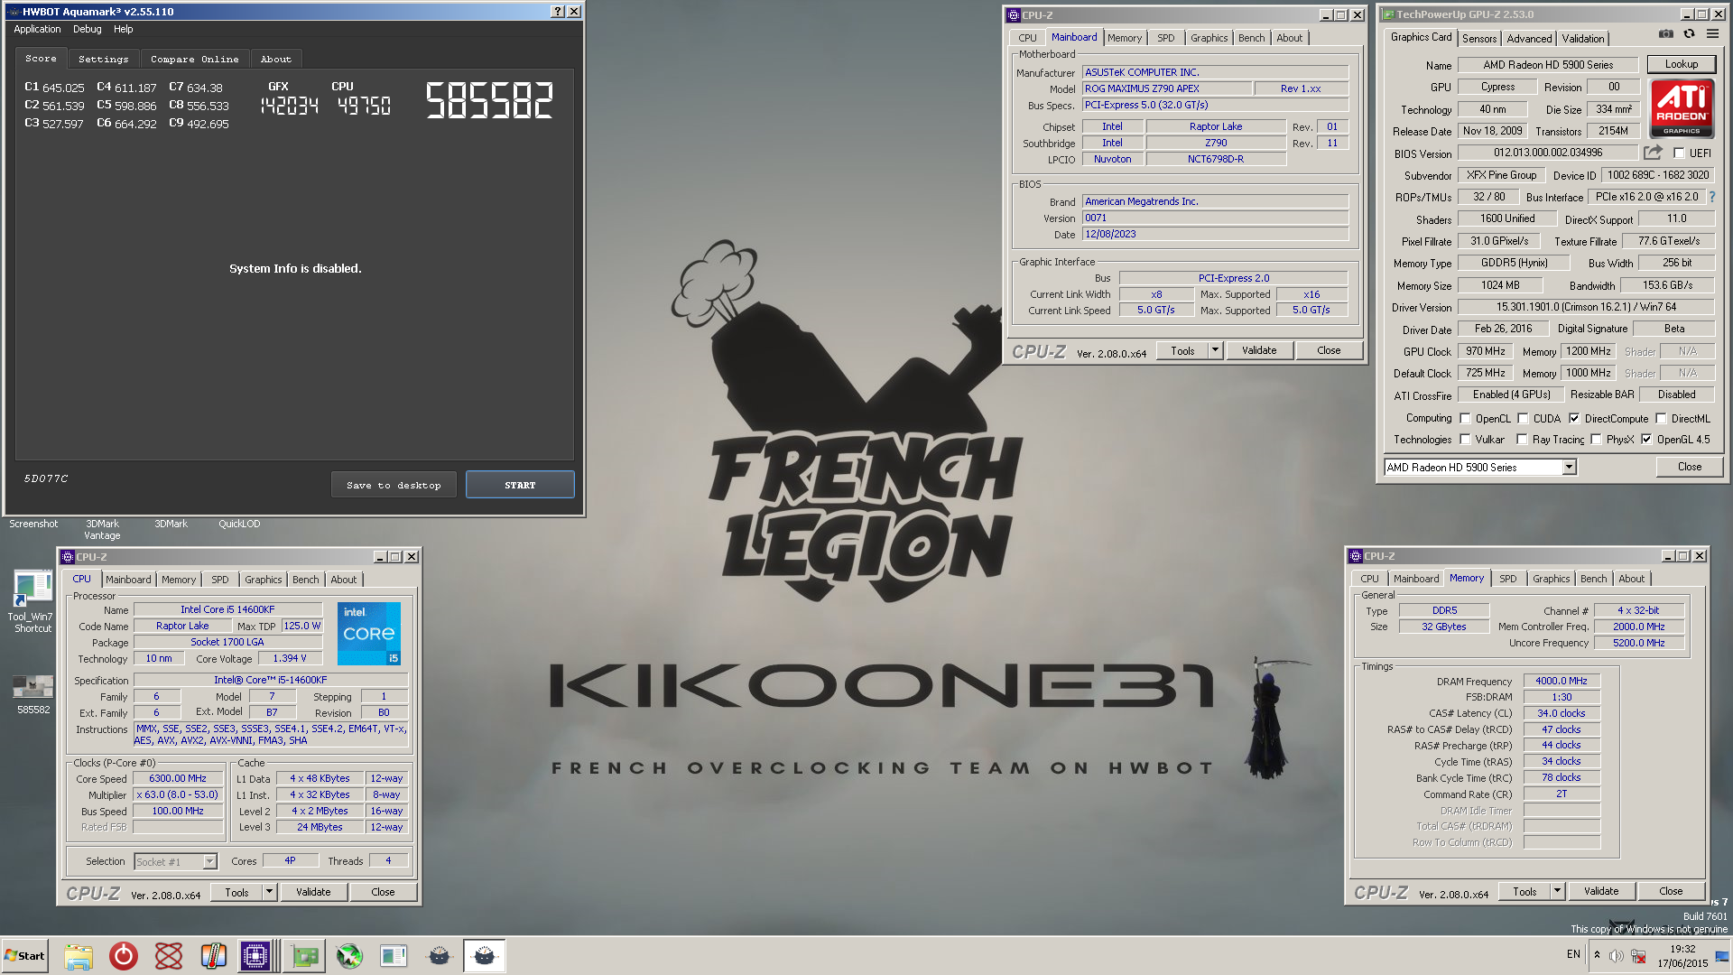Expand Tools arrow in CPU-Z Mainboard window
1733x975 pixels.
pos(1215,350)
